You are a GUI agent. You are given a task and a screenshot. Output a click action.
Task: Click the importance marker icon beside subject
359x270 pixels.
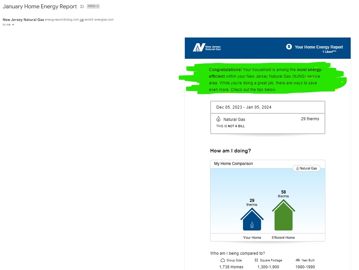[82, 6]
